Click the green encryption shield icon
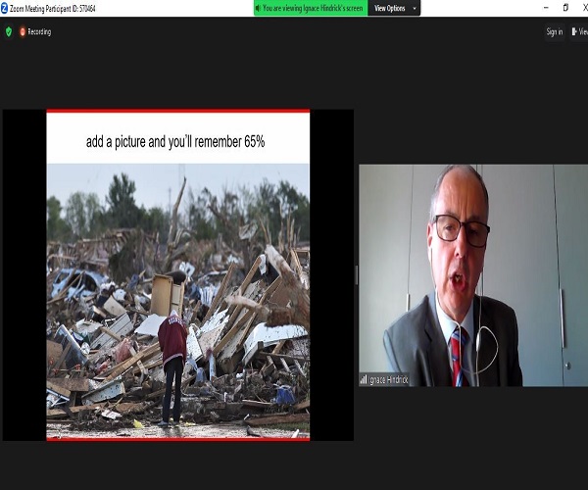588x490 pixels. pyautogui.click(x=9, y=32)
